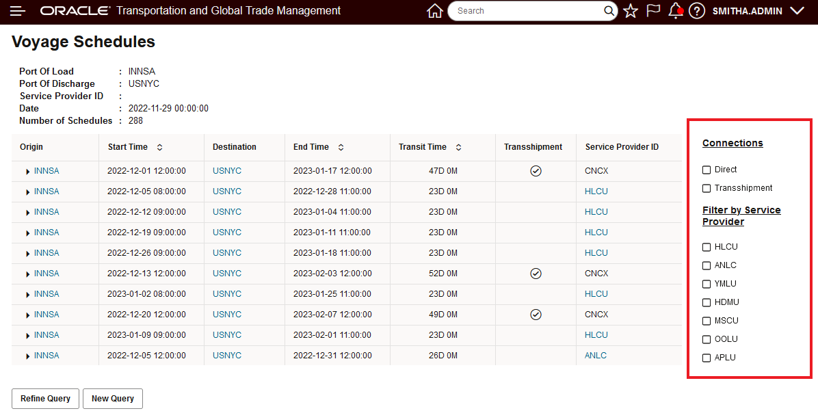The width and height of the screenshot is (818, 411).
Task: Expand the last INNSA row with ANLC
Action: pos(28,356)
